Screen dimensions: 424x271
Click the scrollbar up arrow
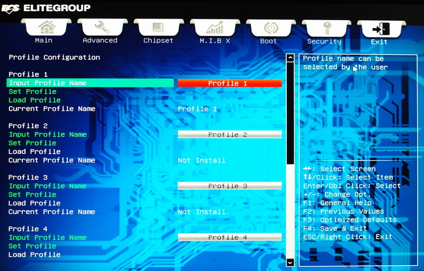tap(290, 58)
